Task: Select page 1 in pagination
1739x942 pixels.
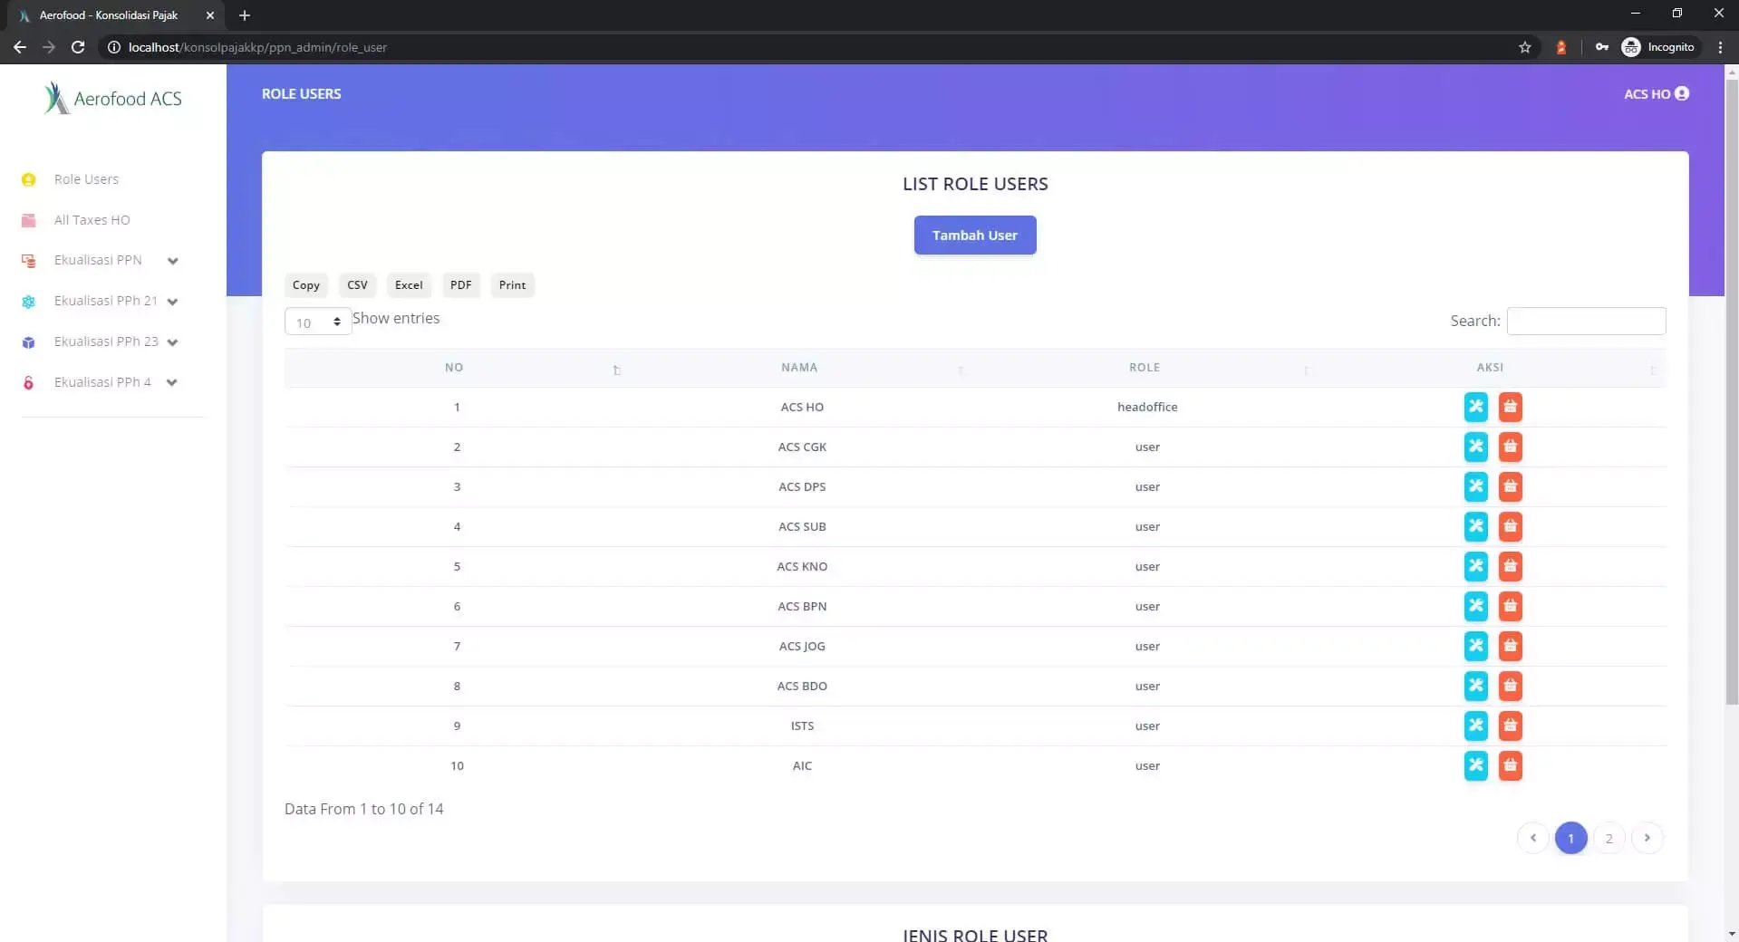Action: tap(1571, 838)
